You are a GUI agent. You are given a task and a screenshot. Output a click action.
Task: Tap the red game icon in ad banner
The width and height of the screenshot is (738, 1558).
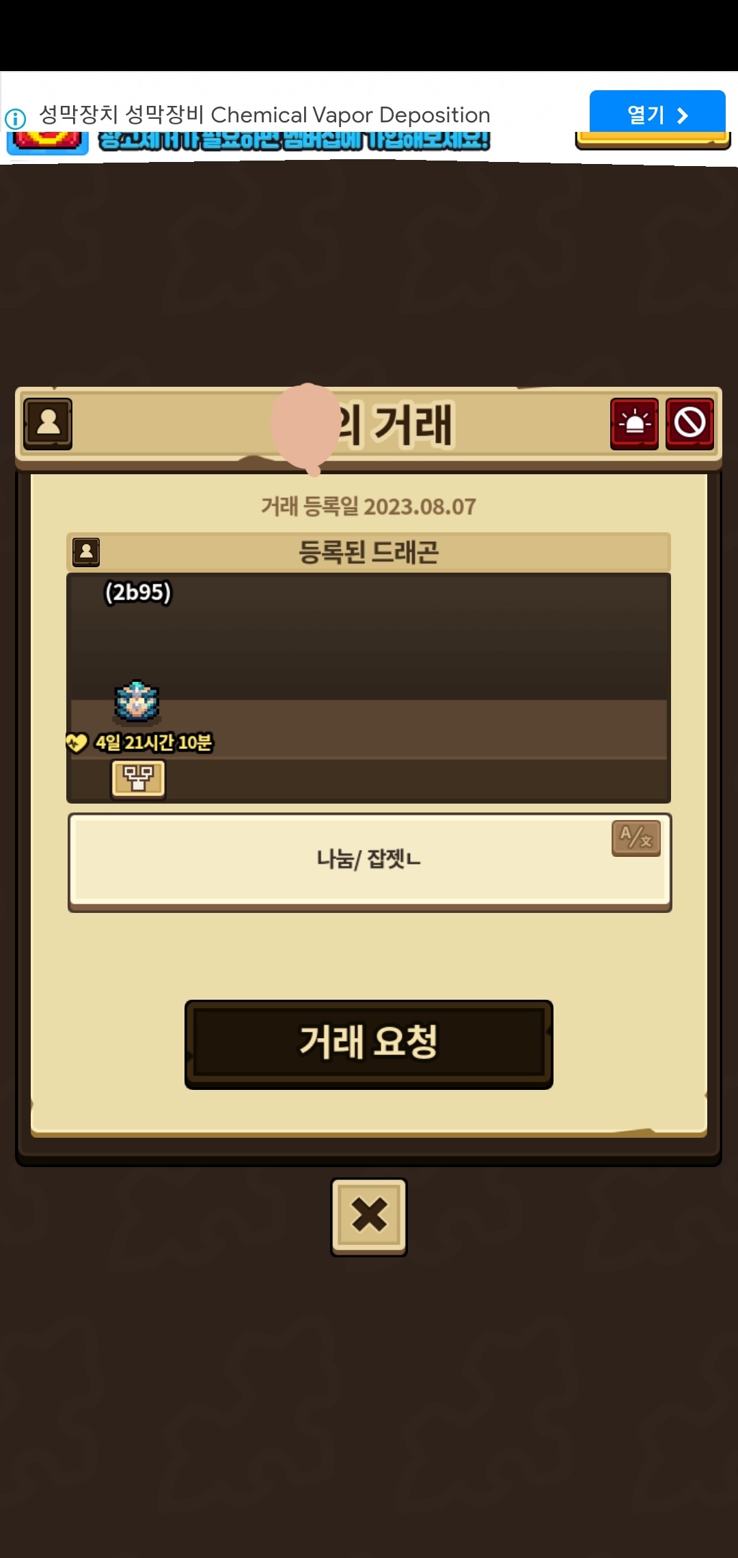tap(48, 141)
